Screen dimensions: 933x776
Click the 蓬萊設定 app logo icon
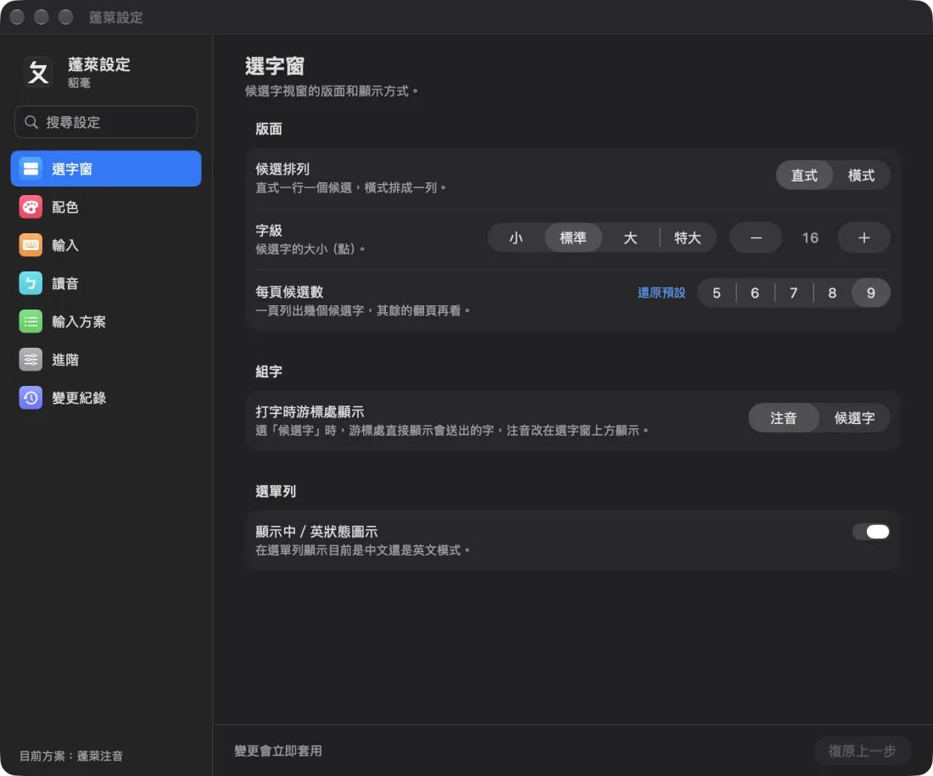(38, 72)
